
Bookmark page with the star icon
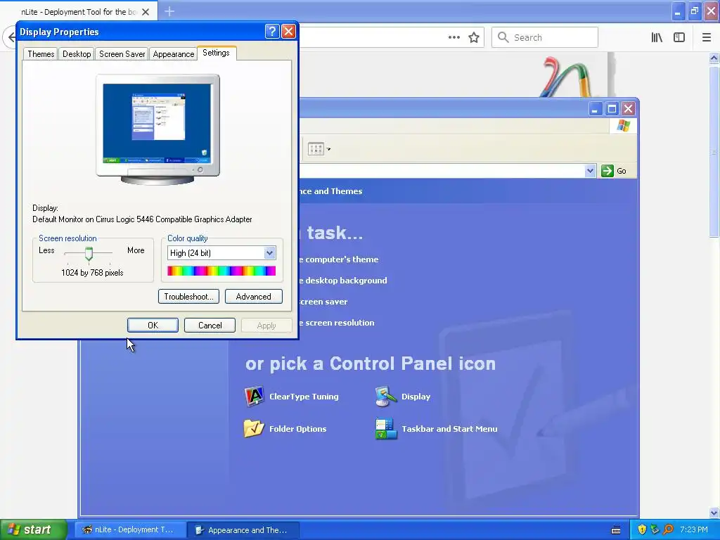pos(474,38)
